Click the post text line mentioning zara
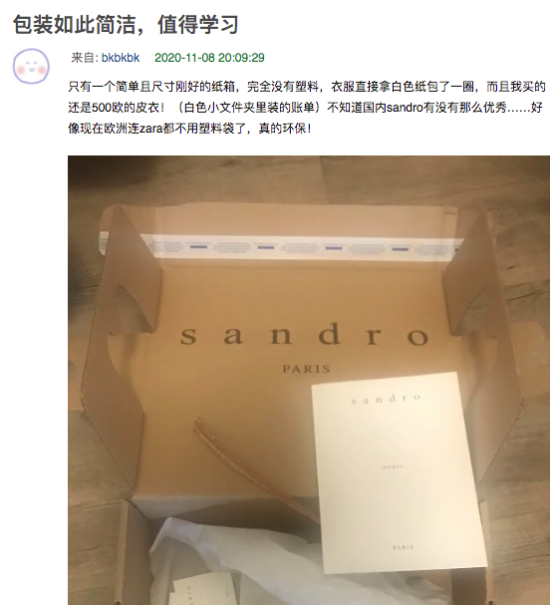 point(189,129)
